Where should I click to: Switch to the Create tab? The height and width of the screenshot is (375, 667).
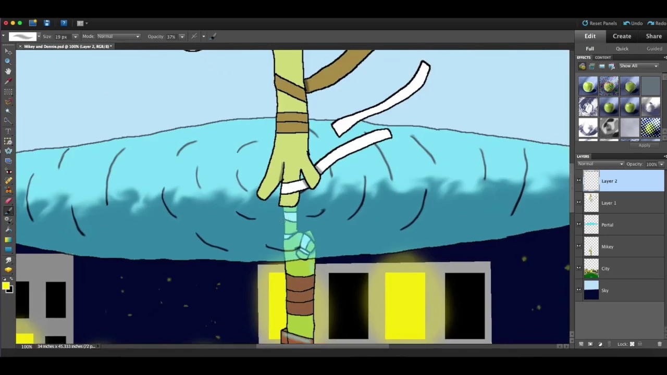(x=622, y=36)
